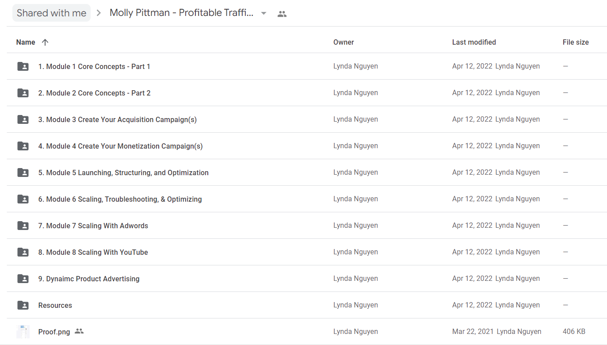Click the File size column header
This screenshot has width=607, height=345.
point(576,42)
